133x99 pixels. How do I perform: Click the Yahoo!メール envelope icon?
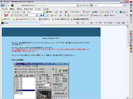tap(92, 15)
